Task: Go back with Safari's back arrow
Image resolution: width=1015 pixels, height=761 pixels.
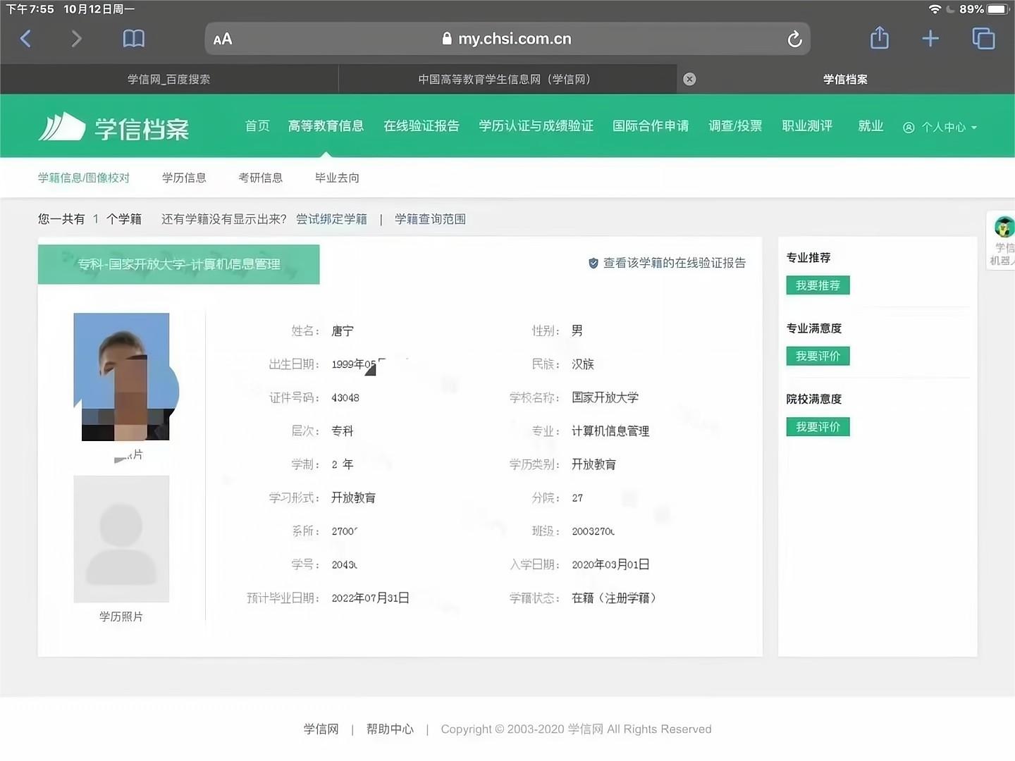Action: click(x=25, y=39)
